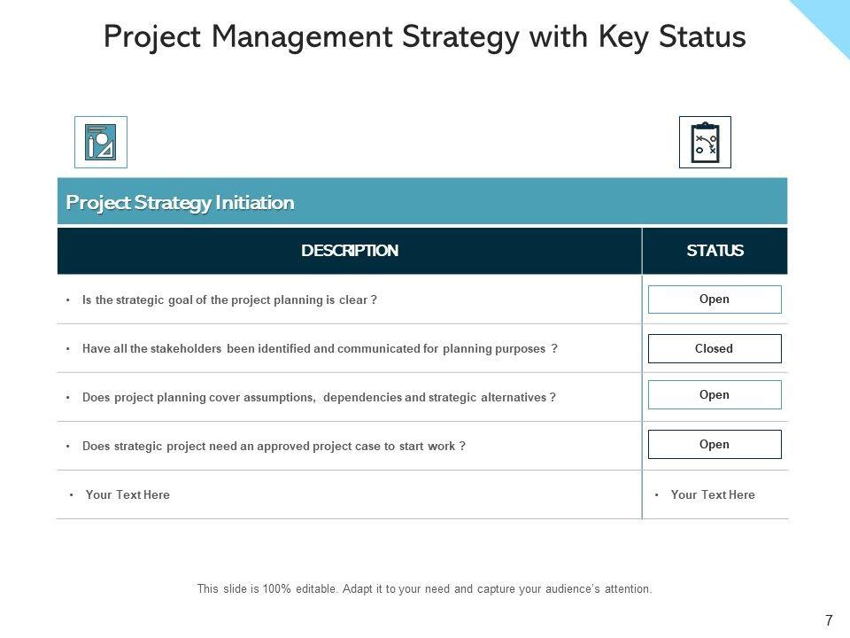
Task: Click the Open status box for strategic goal row
Action: pyautogui.click(x=715, y=300)
